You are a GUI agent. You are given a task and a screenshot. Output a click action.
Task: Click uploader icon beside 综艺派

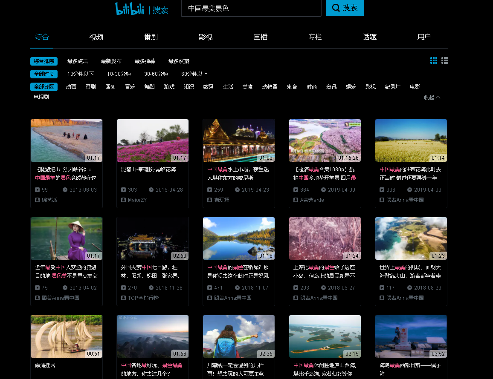tap(37, 200)
